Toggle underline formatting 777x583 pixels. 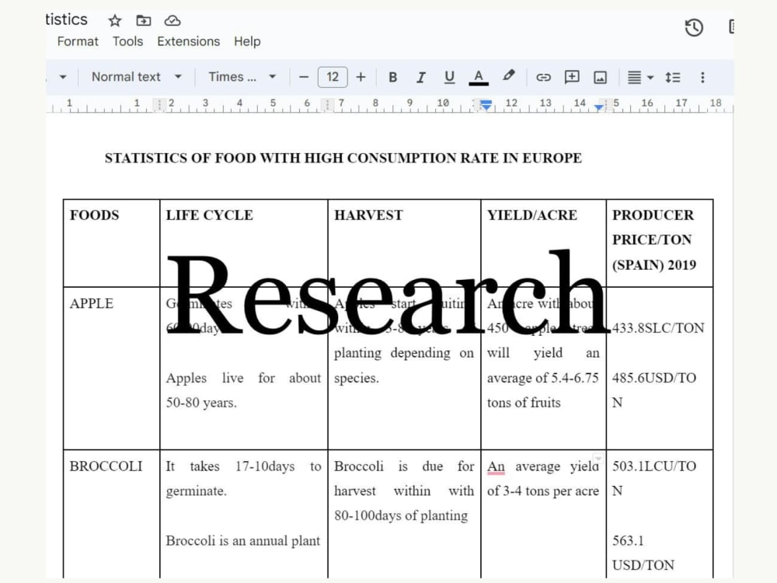[x=449, y=77]
